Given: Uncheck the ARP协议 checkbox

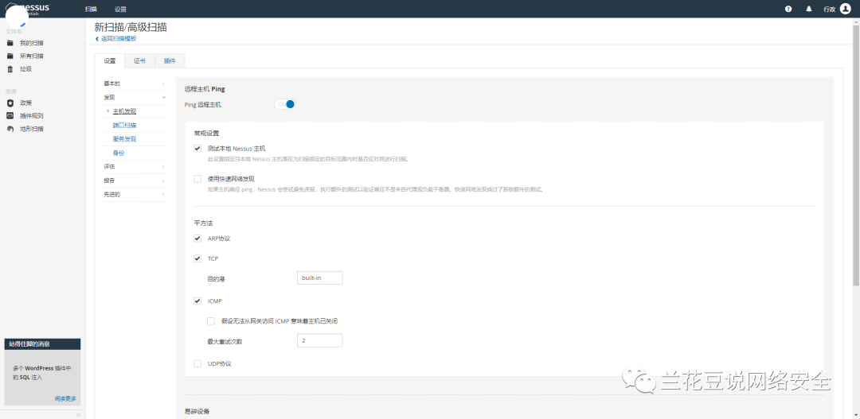Looking at the screenshot, I should (x=197, y=238).
